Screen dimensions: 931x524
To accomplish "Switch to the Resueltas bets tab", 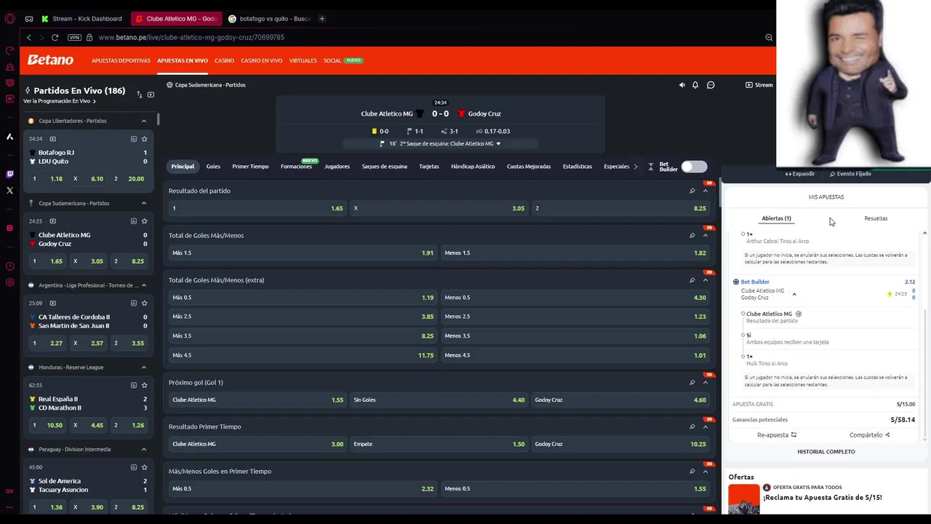I will click(876, 218).
